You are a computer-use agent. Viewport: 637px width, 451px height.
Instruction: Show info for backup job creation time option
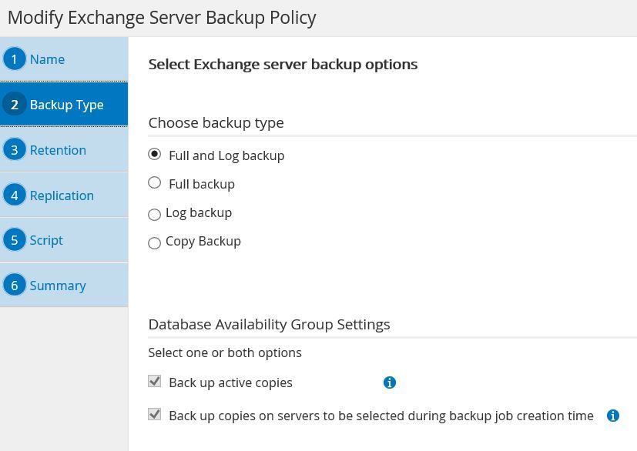point(613,416)
